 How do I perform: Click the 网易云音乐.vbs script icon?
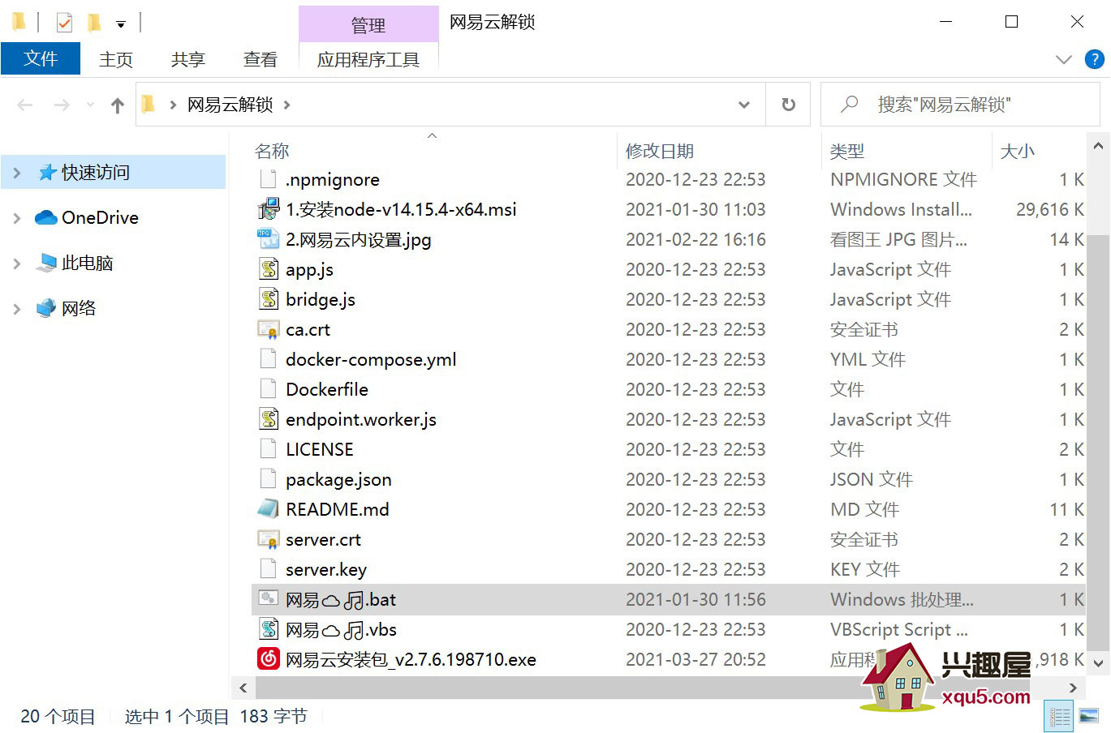(269, 629)
